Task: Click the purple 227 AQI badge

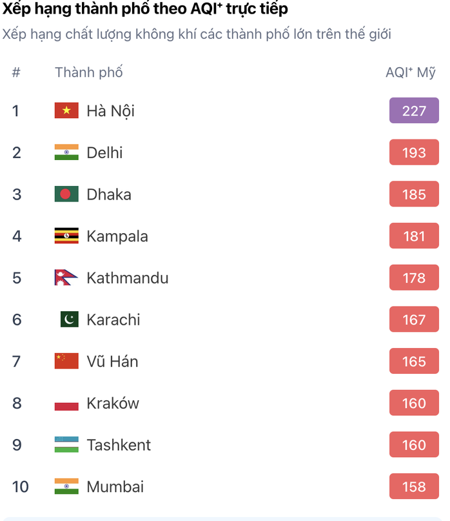Action: click(x=414, y=110)
